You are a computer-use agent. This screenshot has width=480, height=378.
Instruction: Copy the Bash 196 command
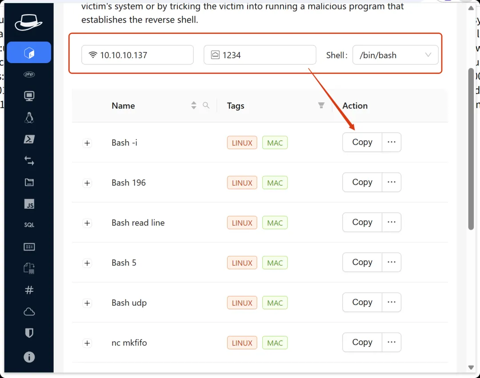tap(362, 182)
